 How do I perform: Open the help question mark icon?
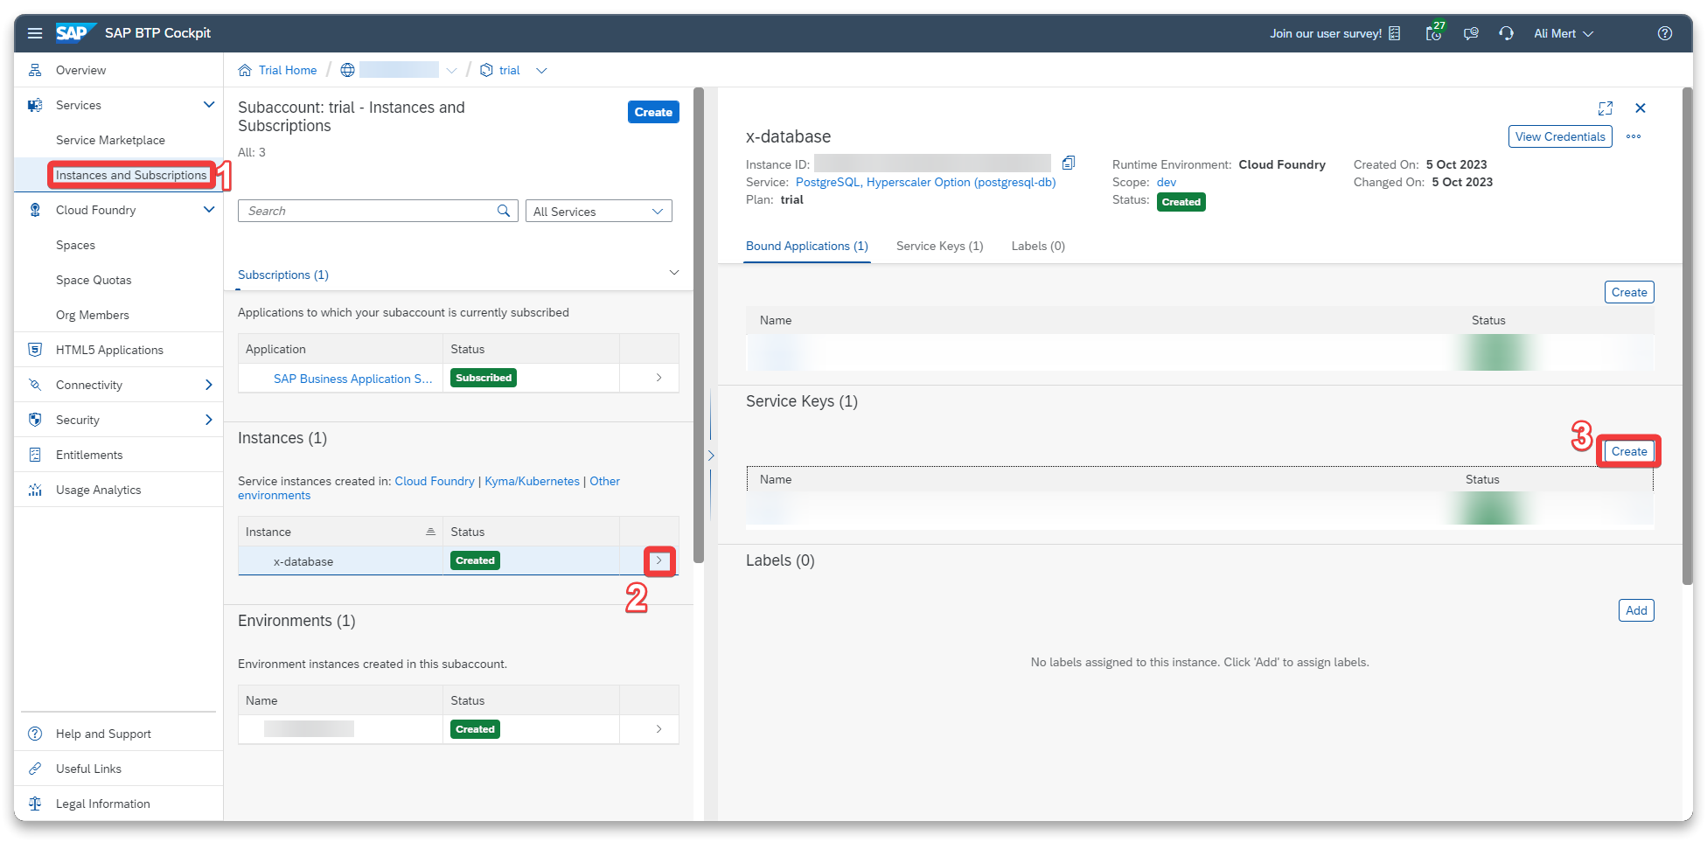click(1664, 33)
